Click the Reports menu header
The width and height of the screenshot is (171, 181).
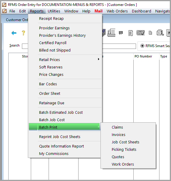click(x=37, y=11)
